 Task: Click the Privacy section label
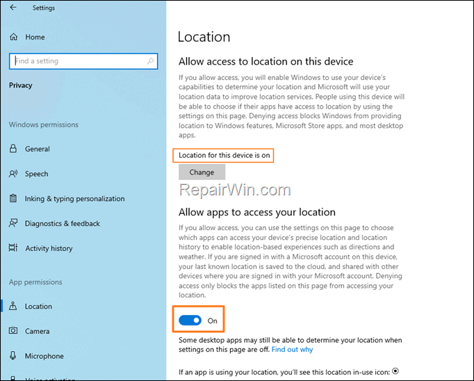coord(21,86)
